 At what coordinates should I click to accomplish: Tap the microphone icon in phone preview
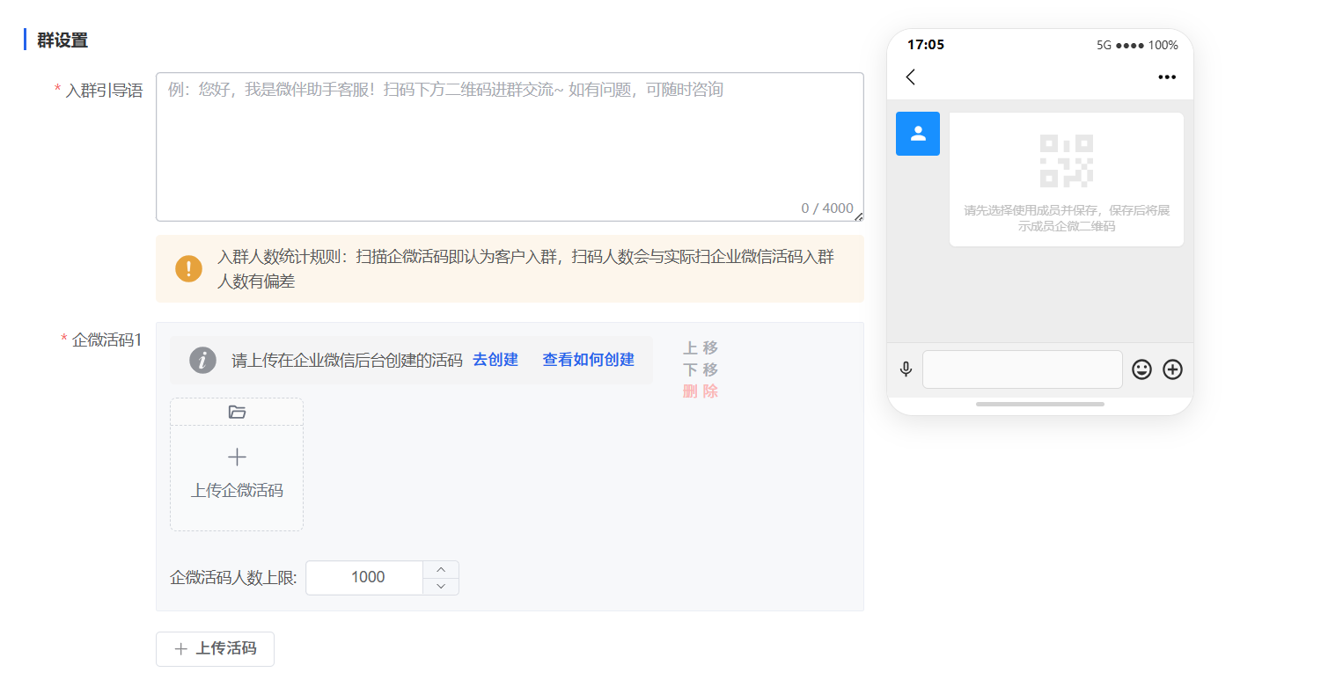tap(906, 369)
